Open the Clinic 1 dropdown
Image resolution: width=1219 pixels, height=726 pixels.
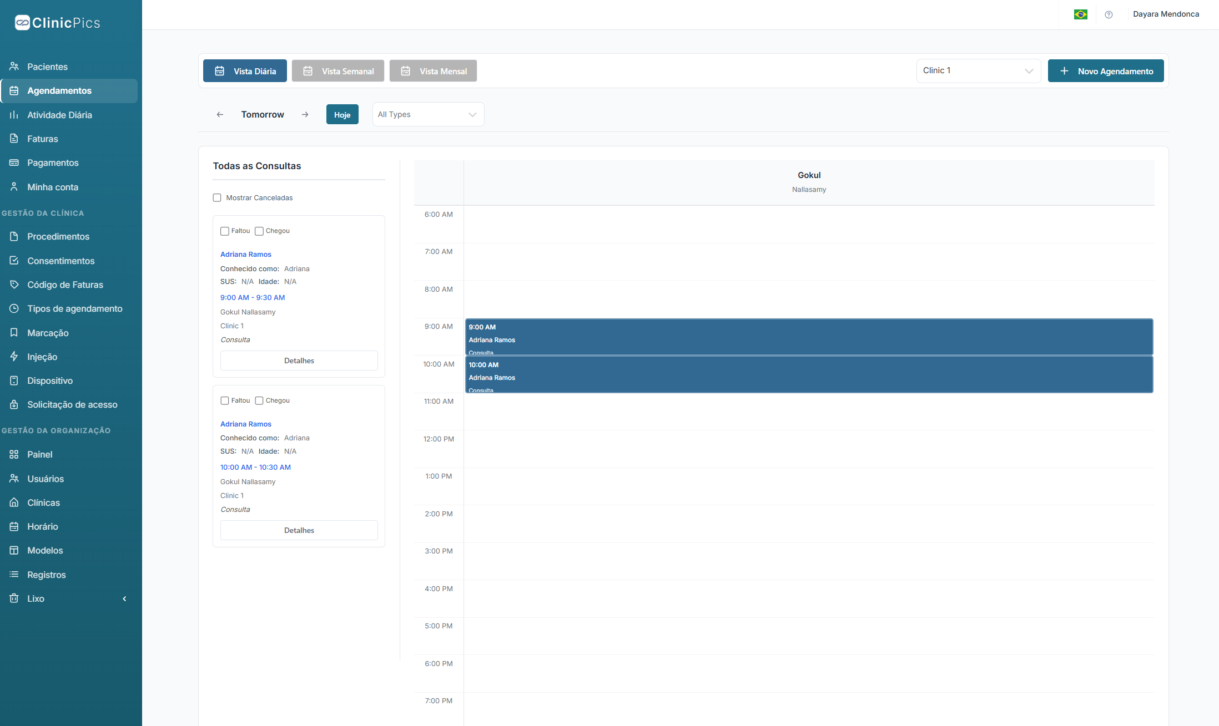pos(978,71)
